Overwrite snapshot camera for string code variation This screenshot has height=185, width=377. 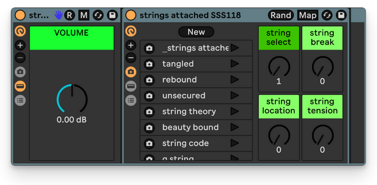[x=149, y=144]
